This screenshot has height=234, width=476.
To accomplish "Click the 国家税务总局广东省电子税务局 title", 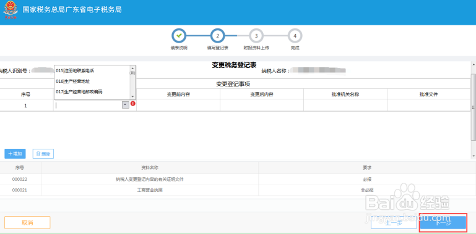I will [x=72, y=10].
